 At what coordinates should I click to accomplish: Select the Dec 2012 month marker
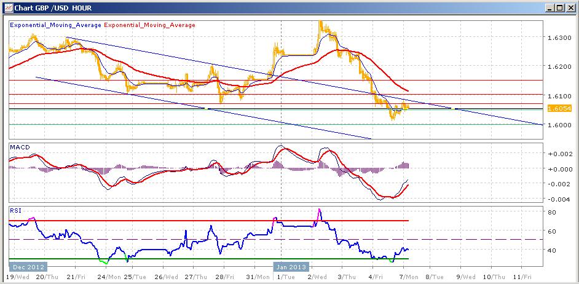pyautogui.click(x=26, y=266)
